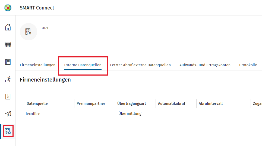Open the document page icon in sidebar
262x146 pixels.
pos(8,62)
